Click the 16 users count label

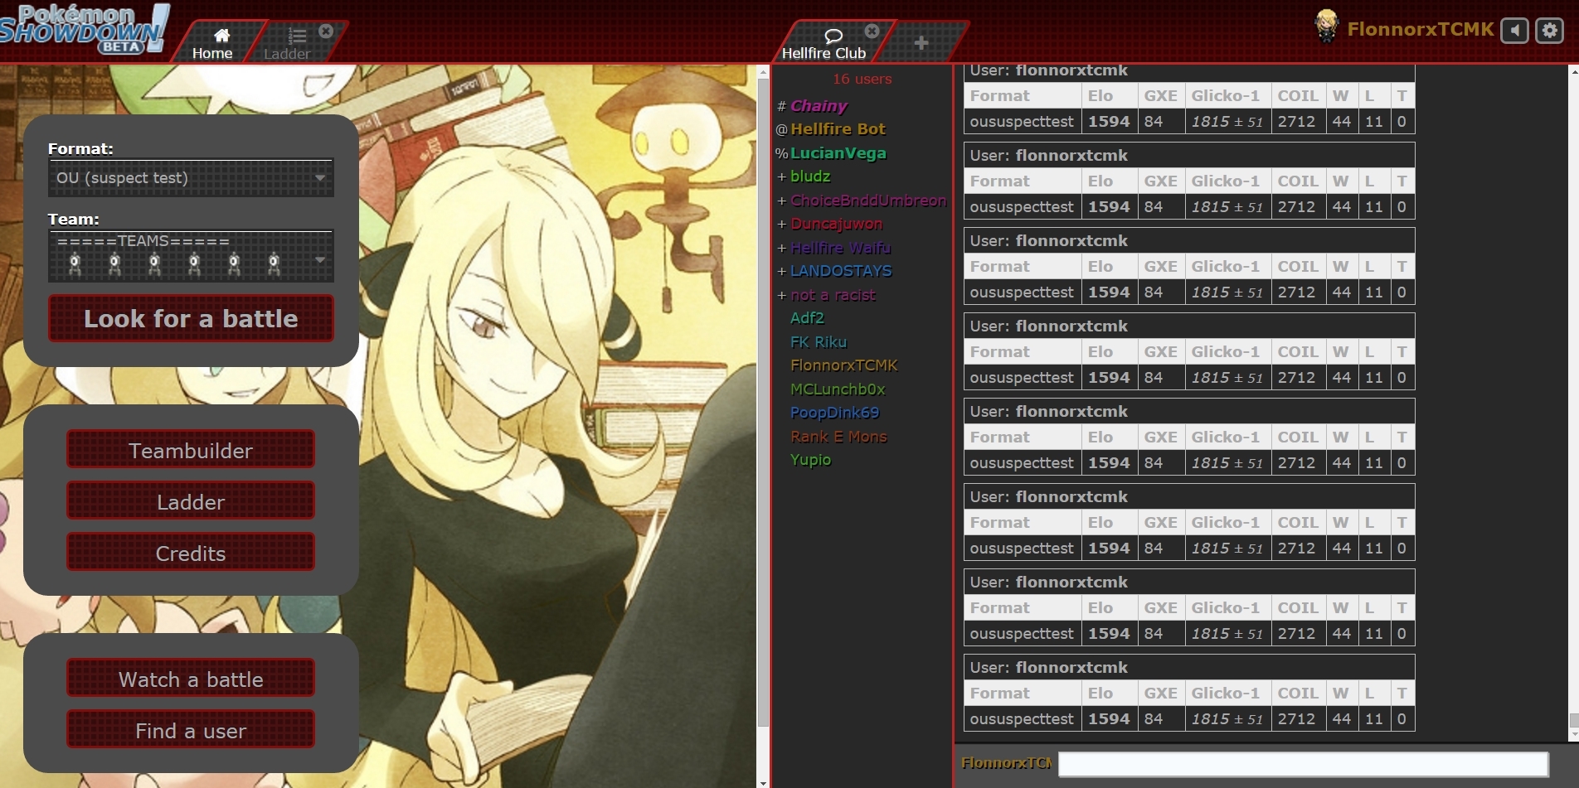pos(862,80)
